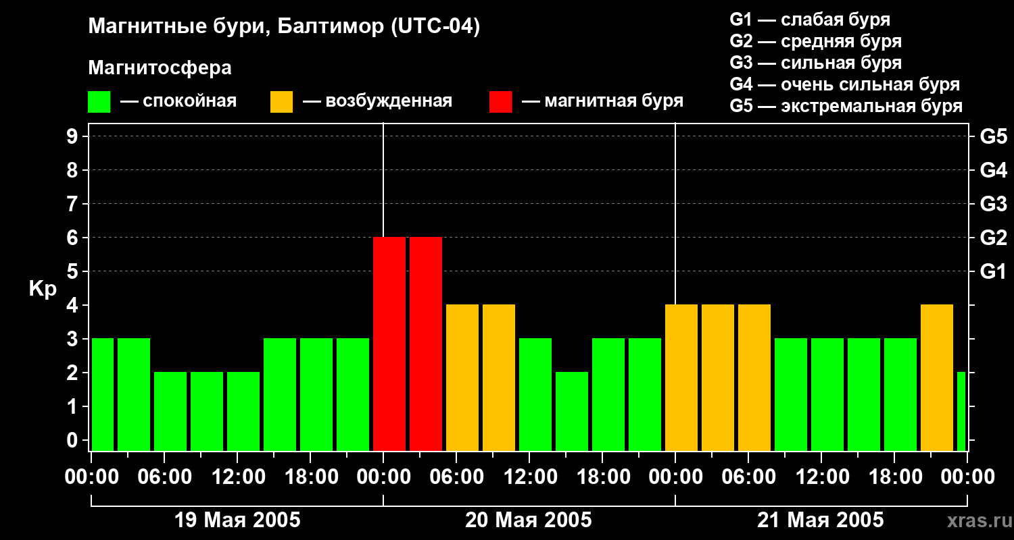Click the 'G2 — средняя буря' description
Screen dimensions: 1014x540
(815, 41)
